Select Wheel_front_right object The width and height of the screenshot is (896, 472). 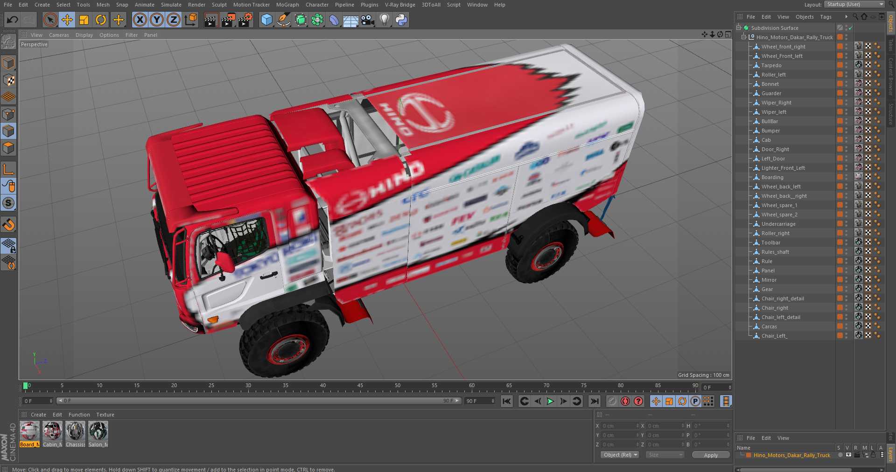(783, 47)
